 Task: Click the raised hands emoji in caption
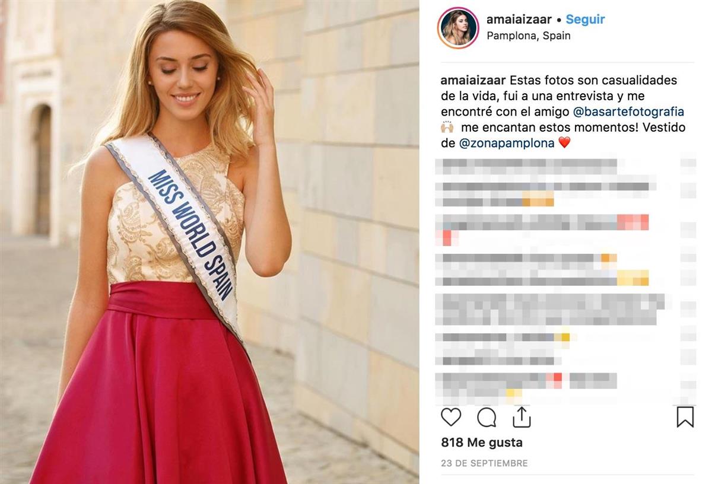pyautogui.click(x=447, y=127)
